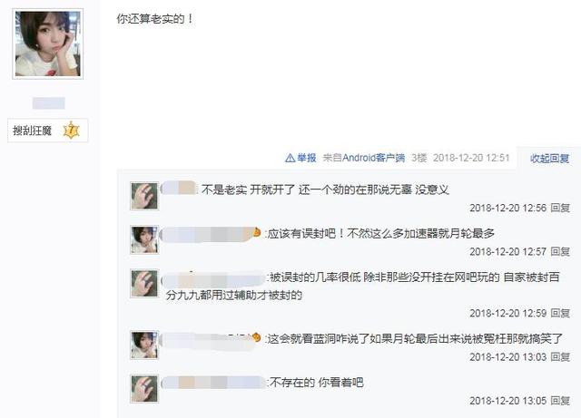
Task: Reply to the 12:59 comment
Action: pos(559,313)
